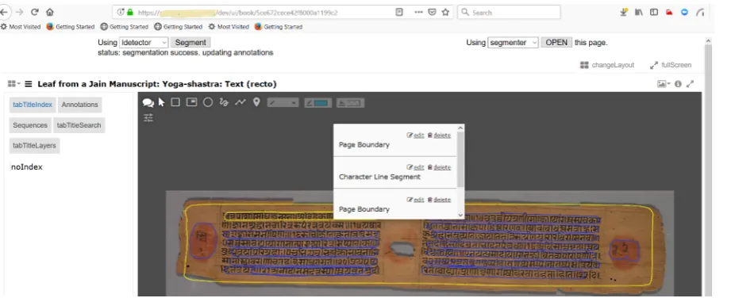Open the image view mode dropdown

click(664, 84)
